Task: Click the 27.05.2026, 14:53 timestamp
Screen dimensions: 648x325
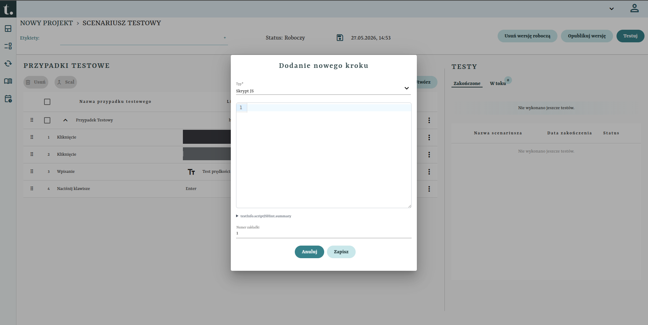Action: (x=371, y=38)
